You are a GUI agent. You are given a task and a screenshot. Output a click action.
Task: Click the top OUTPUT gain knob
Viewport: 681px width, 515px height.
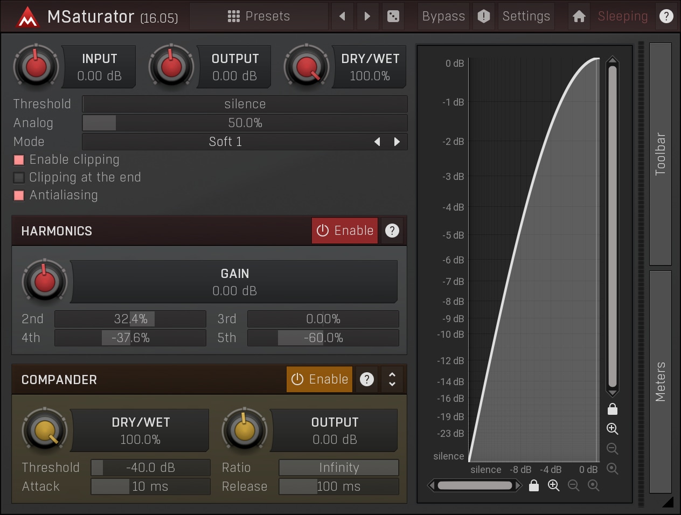(171, 67)
